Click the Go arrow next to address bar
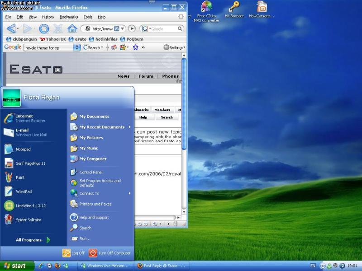This screenshot has width=362, height=271. pos(132,28)
